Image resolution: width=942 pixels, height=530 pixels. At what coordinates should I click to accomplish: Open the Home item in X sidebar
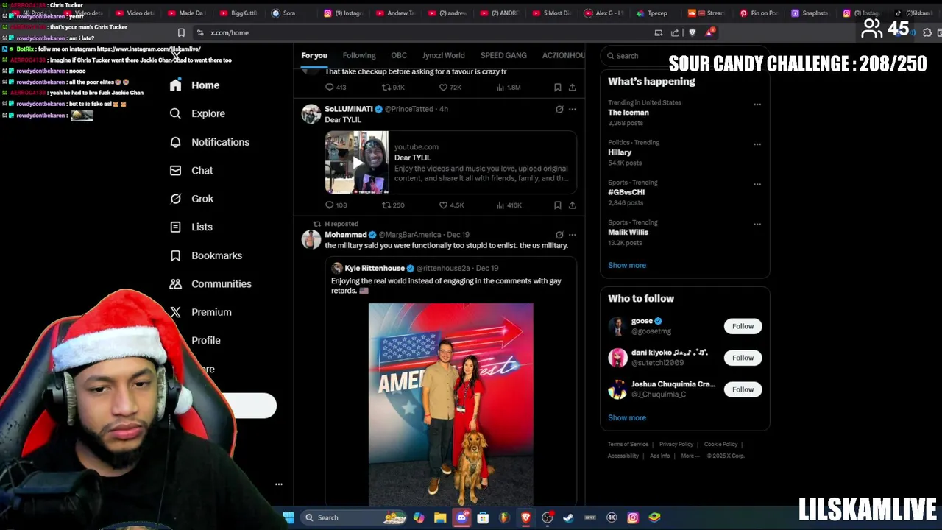pos(194,85)
